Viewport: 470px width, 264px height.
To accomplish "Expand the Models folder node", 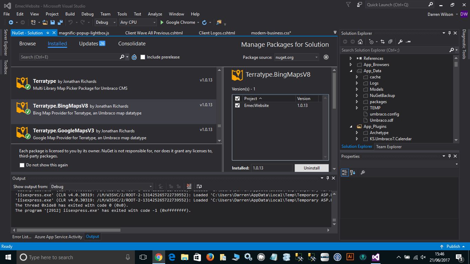I will tap(357, 89).
